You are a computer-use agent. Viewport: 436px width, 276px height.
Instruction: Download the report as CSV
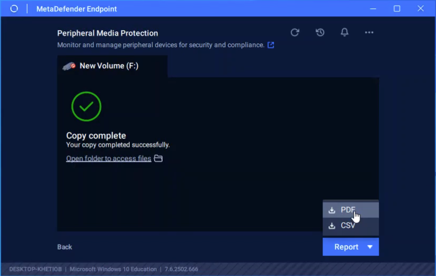coord(351,226)
